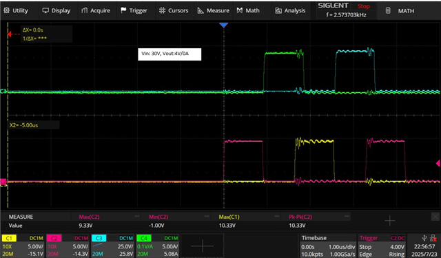Open the Measure menu

tap(213, 11)
